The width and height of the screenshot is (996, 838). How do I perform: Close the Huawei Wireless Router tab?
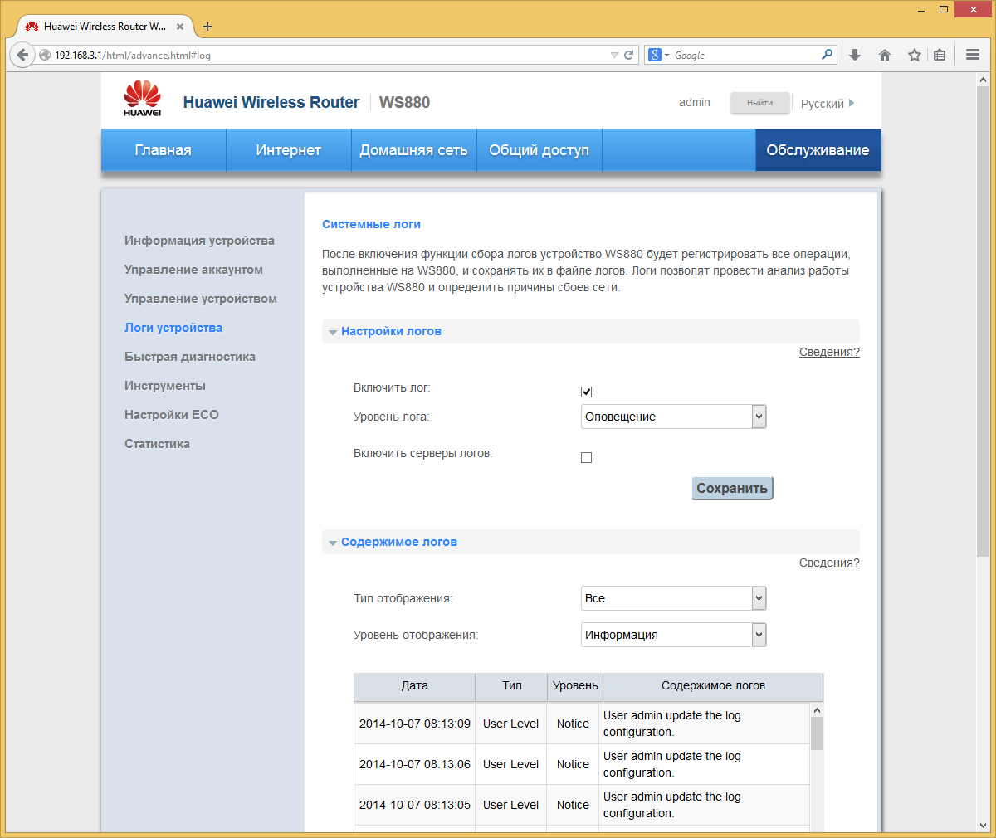tap(180, 27)
